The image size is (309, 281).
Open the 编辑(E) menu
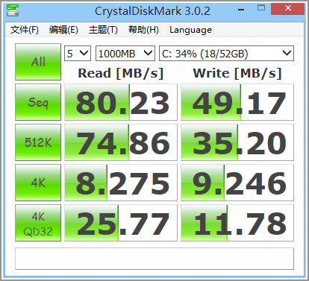pos(63,30)
